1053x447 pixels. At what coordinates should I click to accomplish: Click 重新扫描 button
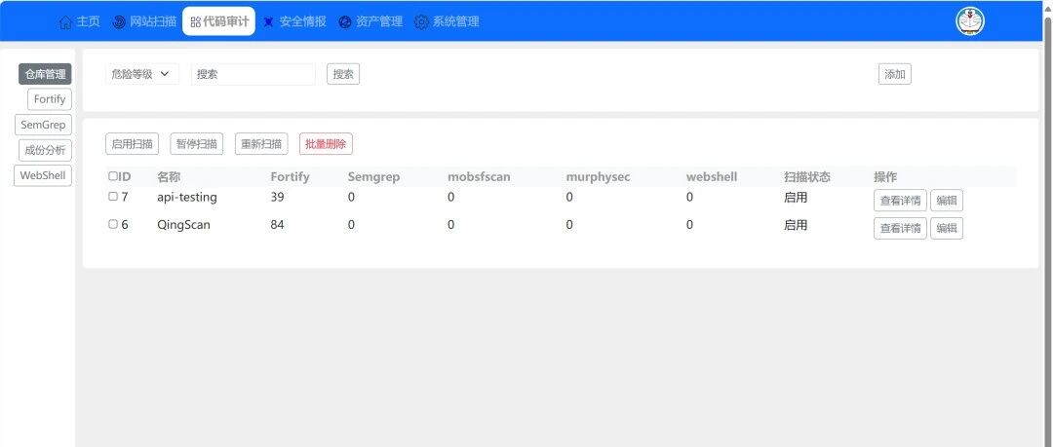click(261, 143)
